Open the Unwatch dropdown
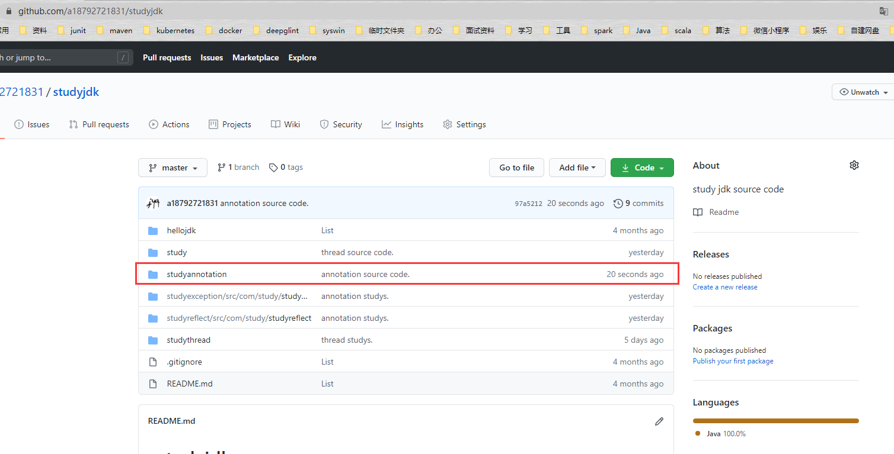Viewport: 894px width, 454px height. [863, 92]
